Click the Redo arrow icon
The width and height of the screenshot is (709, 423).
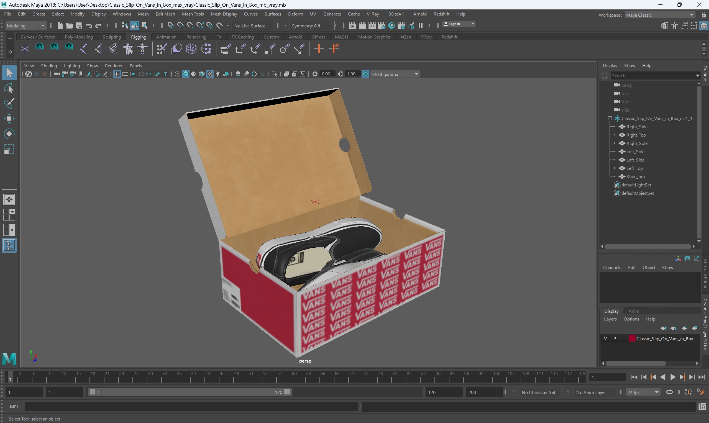(x=99, y=26)
